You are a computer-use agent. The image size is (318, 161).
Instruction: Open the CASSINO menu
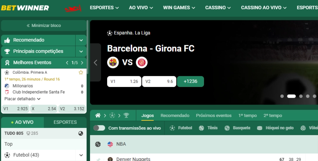(218, 8)
